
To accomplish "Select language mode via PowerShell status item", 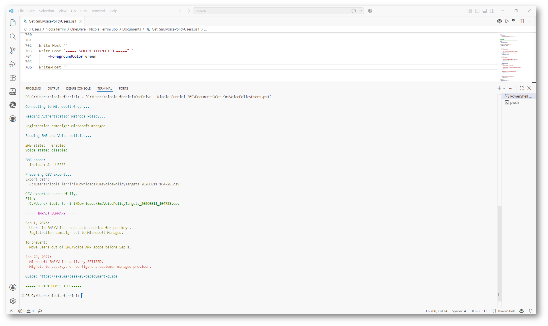I will [x=506, y=311].
